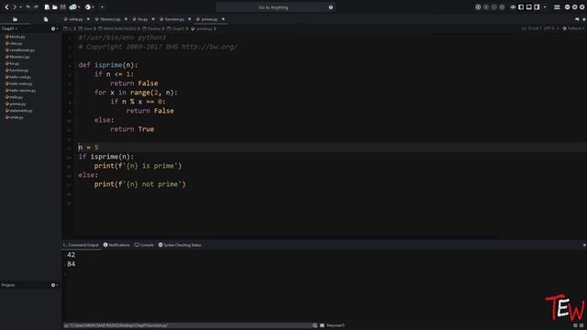587x330 pixels.
Task: Undo the last edit
Action: [x=28, y=7]
